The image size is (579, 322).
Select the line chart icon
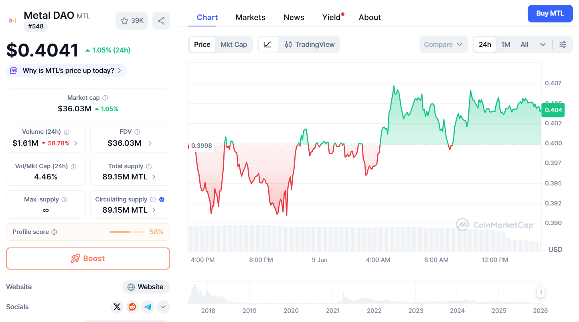(x=268, y=44)
